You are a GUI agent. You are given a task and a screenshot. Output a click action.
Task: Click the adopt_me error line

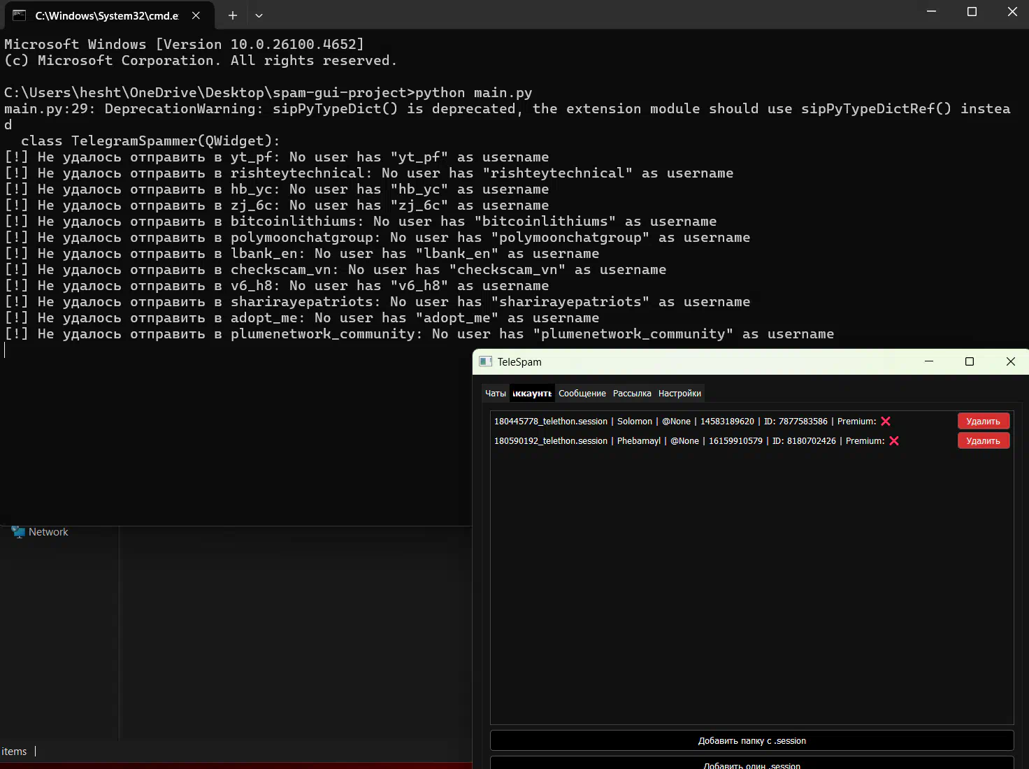click(x=302, y=318)
